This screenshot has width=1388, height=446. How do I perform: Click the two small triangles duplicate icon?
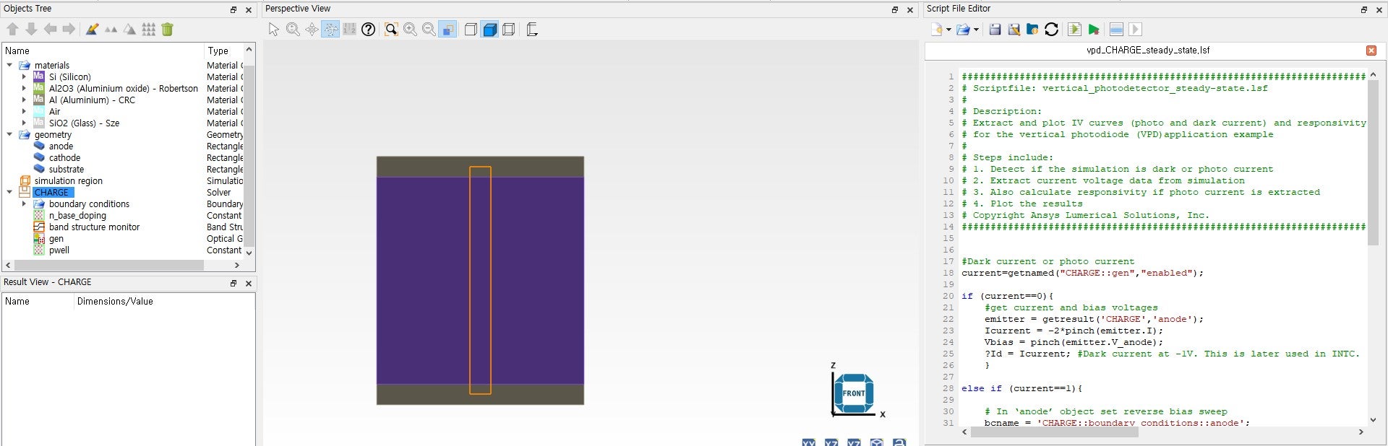(111, 30)
